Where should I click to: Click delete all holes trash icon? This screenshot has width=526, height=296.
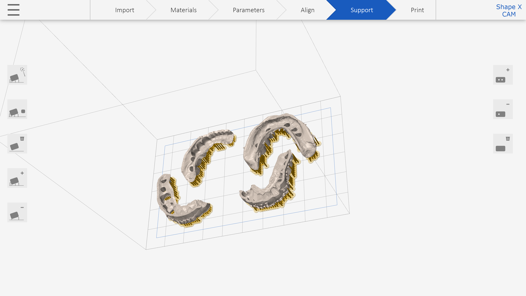click(x=503, y=144)
